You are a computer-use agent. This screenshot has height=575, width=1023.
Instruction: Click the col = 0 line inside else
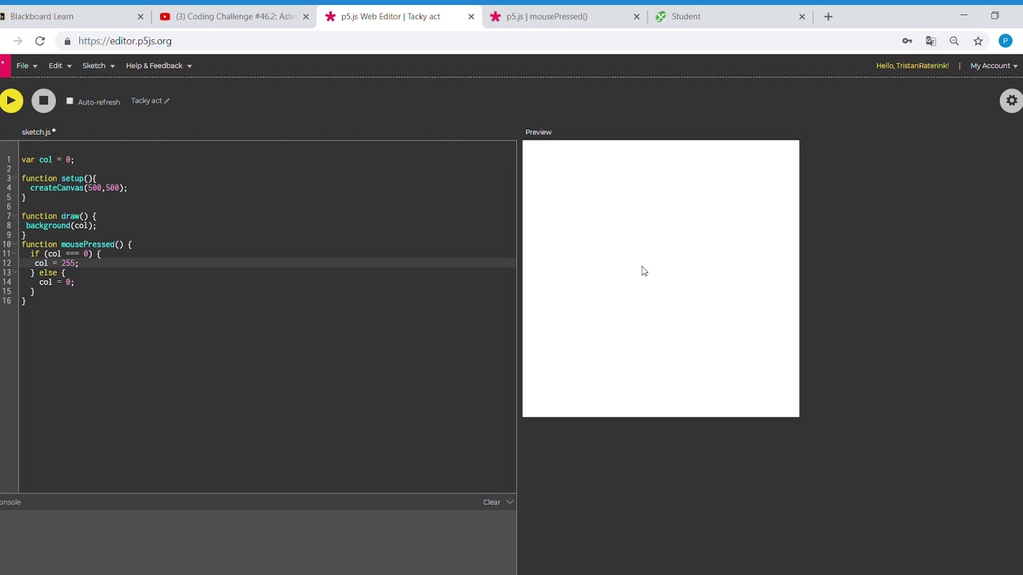pyautogui.click(x=56, y=282)
